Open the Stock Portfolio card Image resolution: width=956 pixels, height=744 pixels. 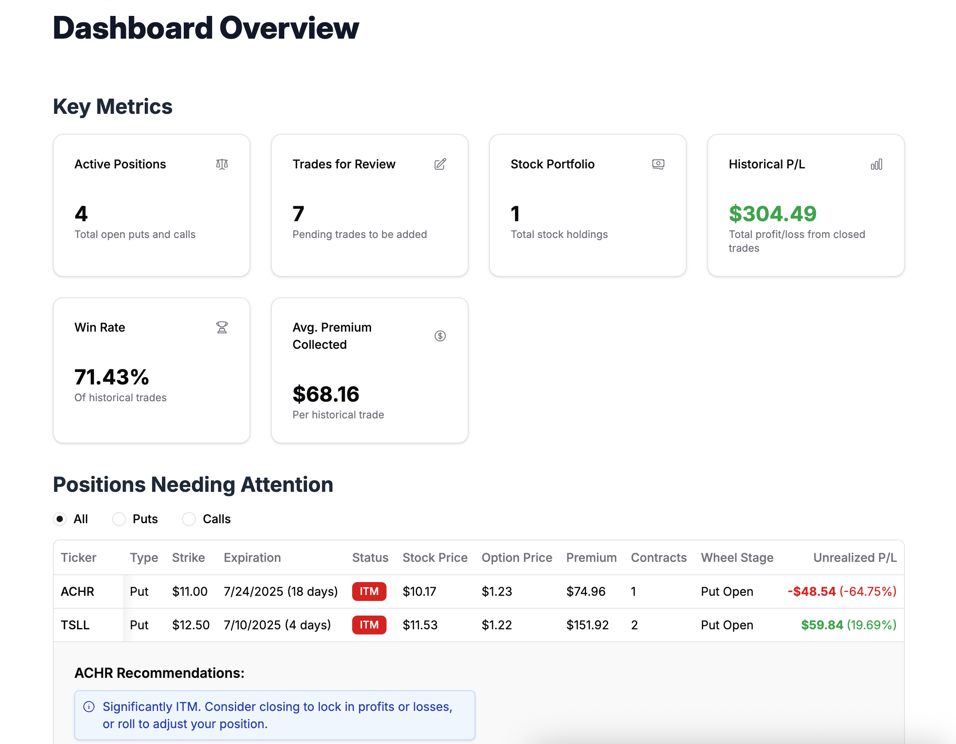(587, 205)
